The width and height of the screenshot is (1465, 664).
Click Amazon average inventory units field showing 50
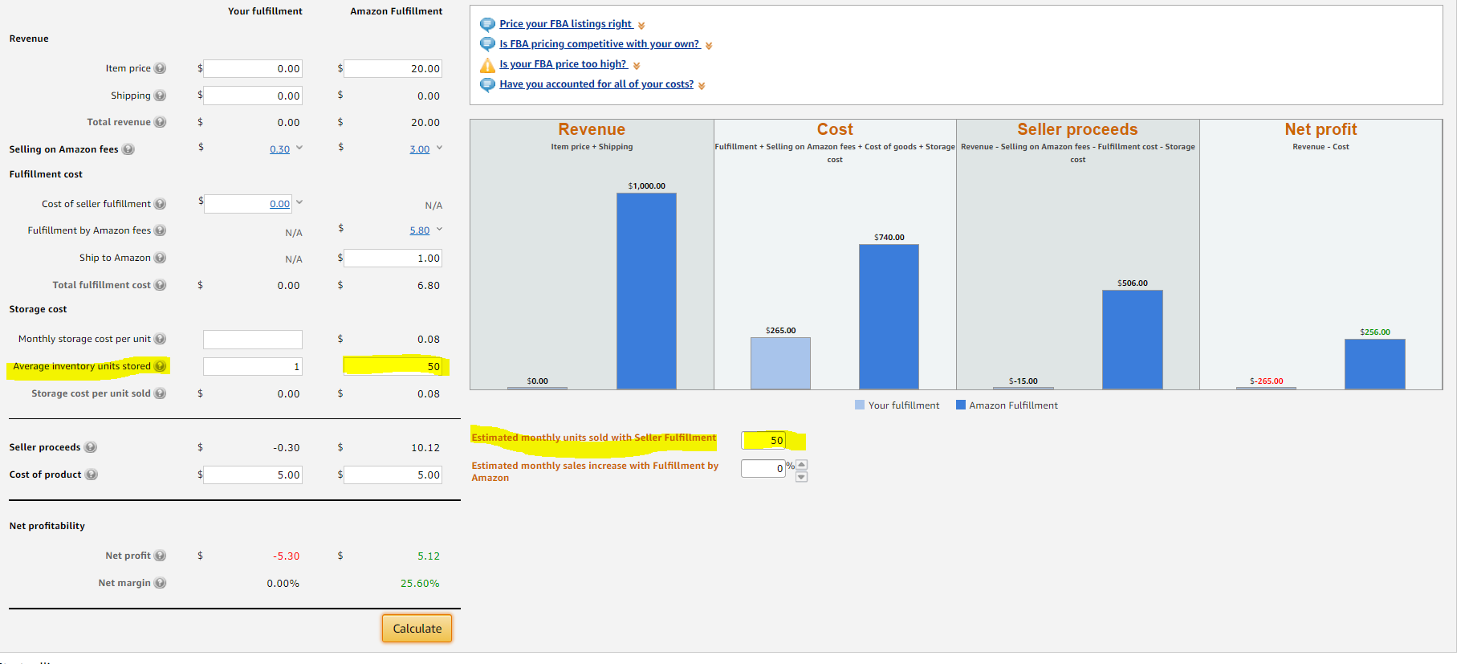[x=393, y=366]
